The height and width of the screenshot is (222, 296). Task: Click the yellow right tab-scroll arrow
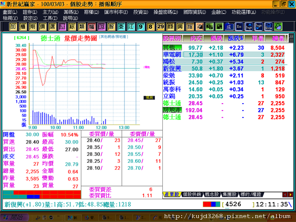point(291,194)
